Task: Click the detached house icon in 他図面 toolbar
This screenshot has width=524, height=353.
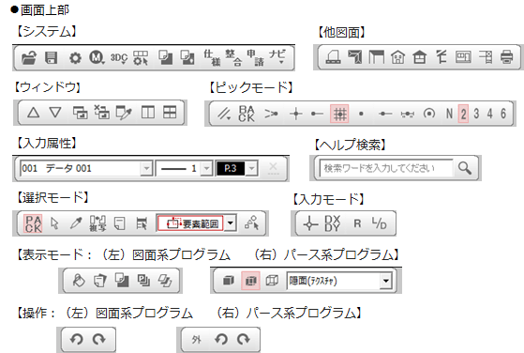Action: pyautogui.click(x=397, y=57)
